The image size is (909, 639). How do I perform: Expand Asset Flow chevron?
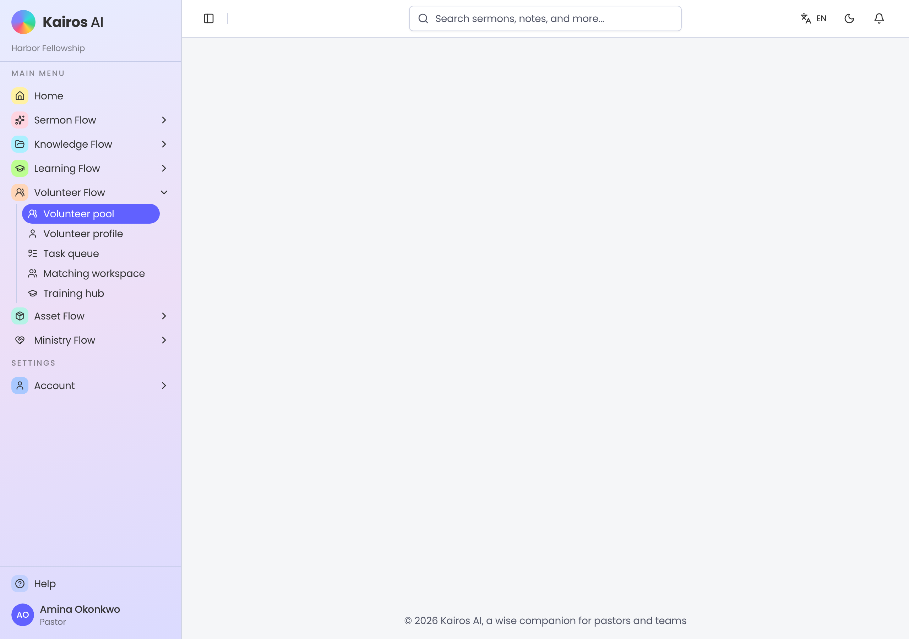tap(164, 316)
